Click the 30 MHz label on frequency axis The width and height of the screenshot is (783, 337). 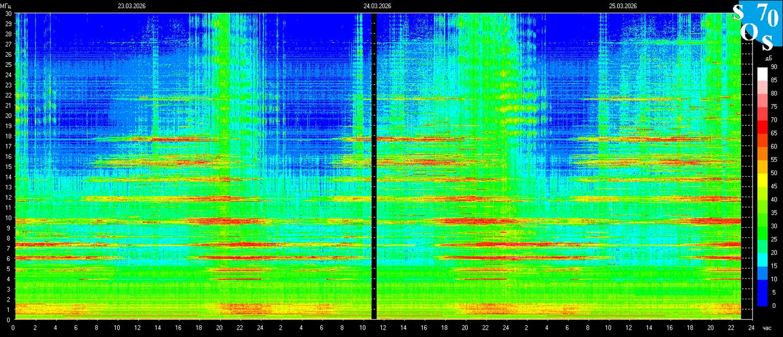coord(9,13)
